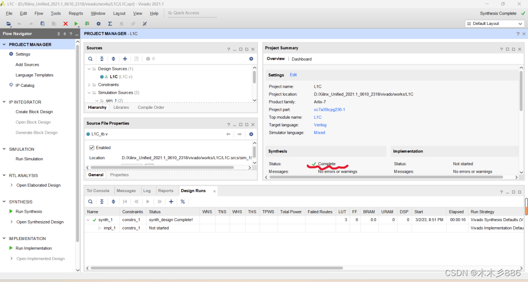528x282 pixels.
Task: Go to next object in Source File Properties
Action: tap(239, 134)
